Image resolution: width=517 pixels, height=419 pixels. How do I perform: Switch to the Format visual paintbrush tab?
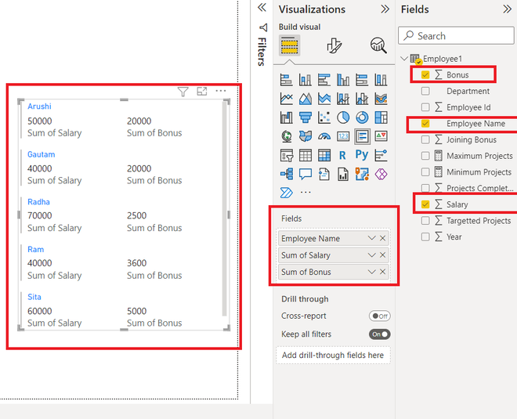click(x=334, y=45)
